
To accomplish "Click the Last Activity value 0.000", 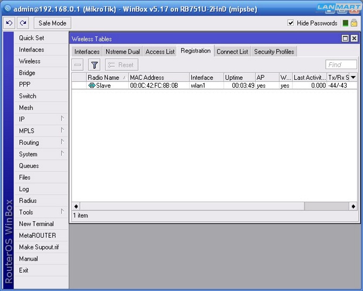I will coord(319,86).
